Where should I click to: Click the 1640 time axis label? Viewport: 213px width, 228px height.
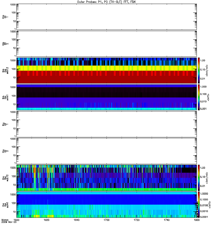[x=76, y=220]
